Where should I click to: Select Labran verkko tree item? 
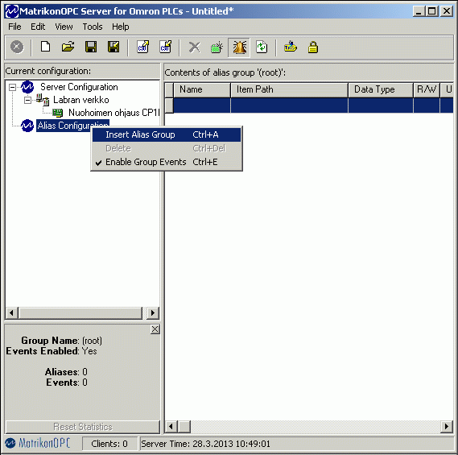point(81,100)
